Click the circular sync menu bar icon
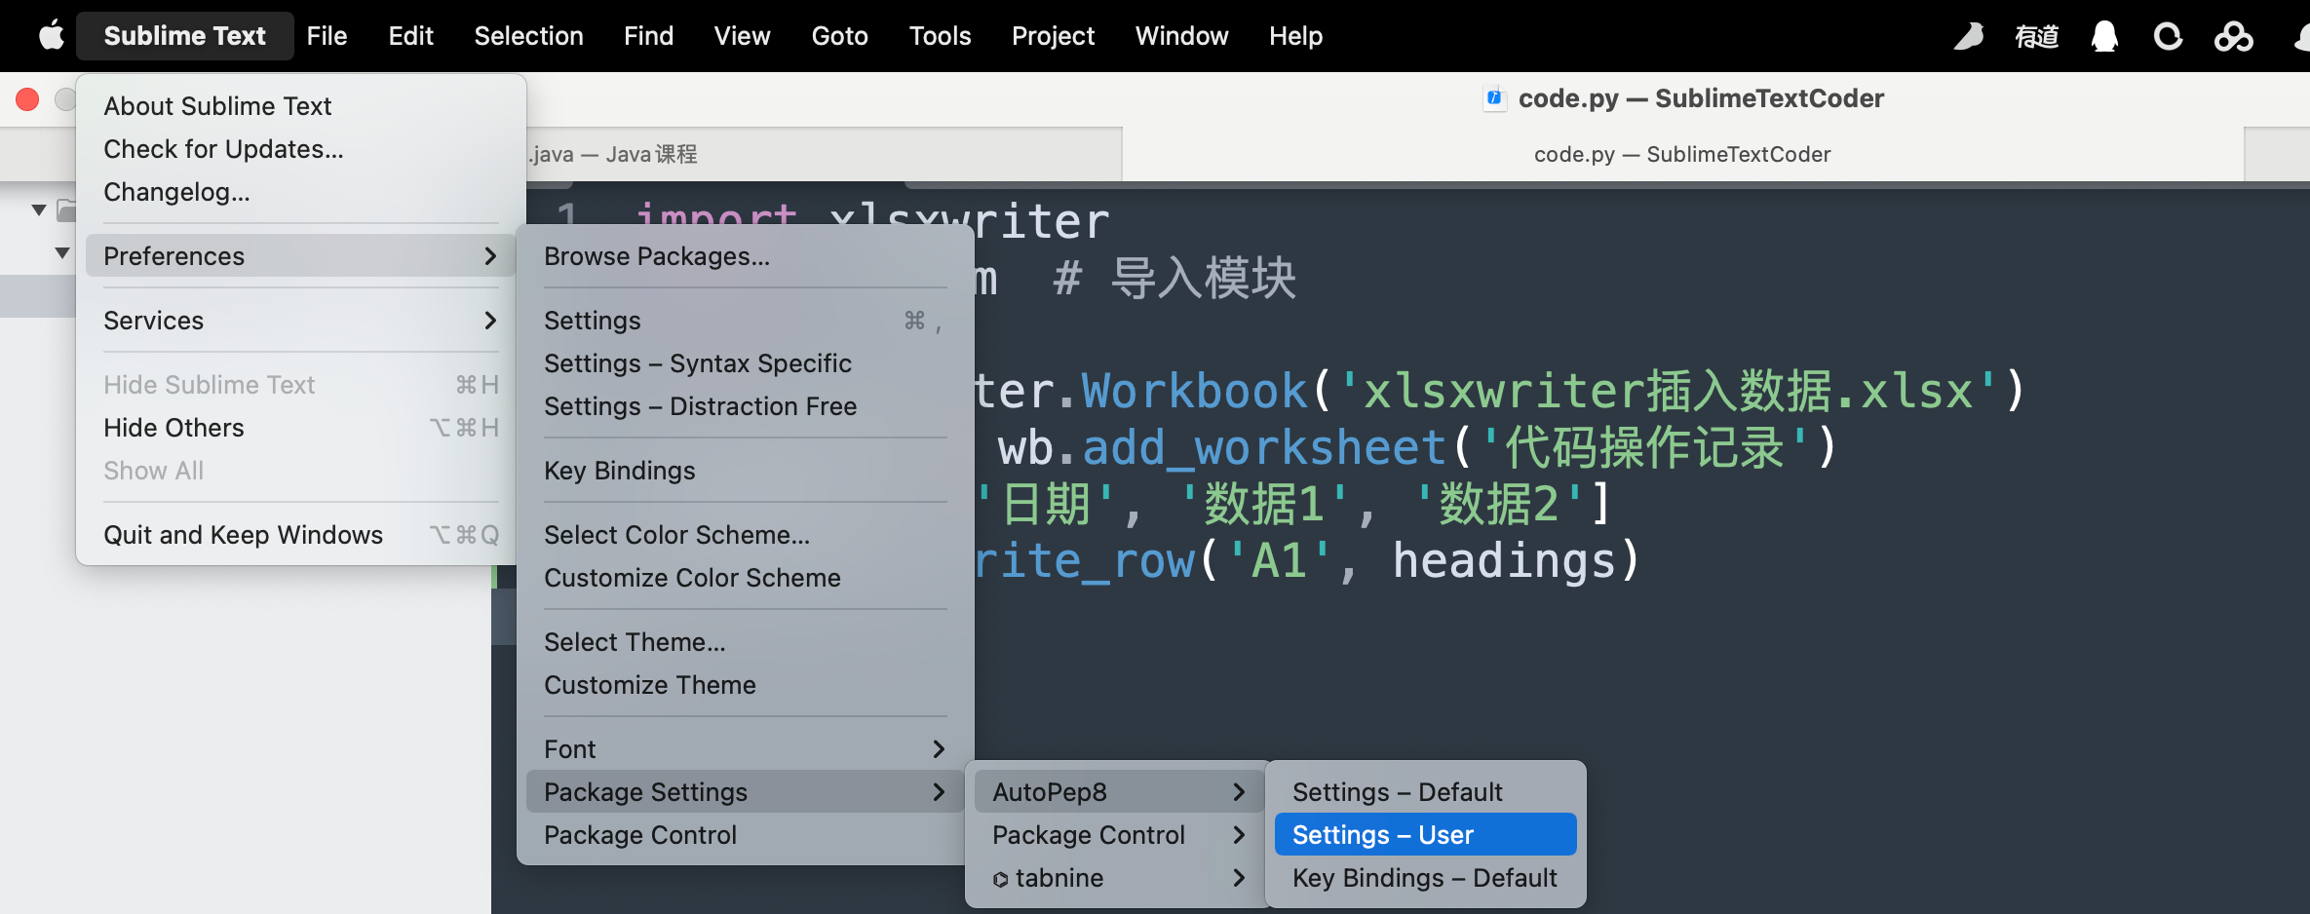Viewport: 2310px width, 914px height. coord(2168,37)
